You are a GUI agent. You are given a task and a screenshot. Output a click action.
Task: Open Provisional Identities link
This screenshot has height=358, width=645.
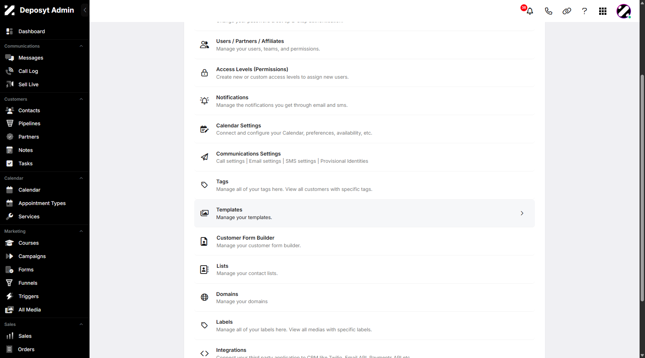point(344,161)
